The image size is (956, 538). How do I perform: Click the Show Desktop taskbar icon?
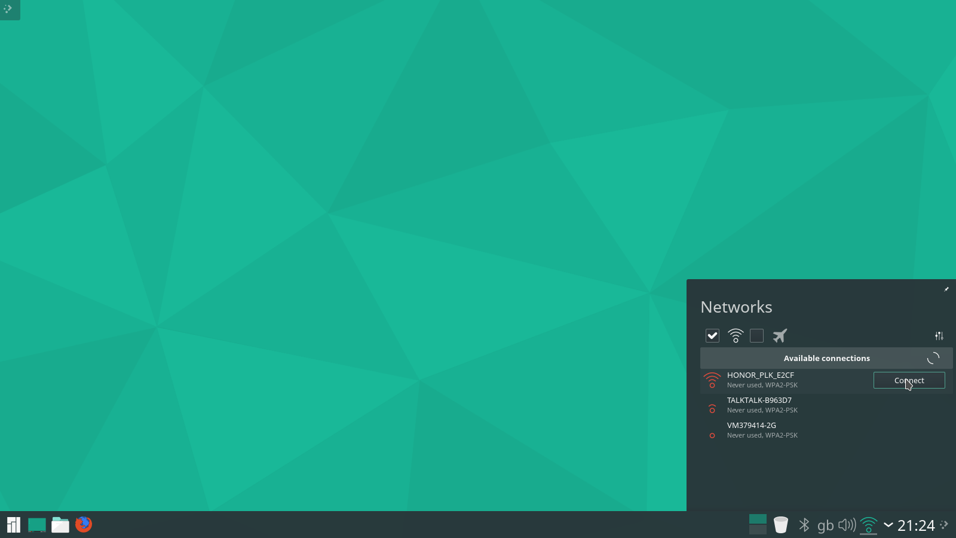coord(36,525)
